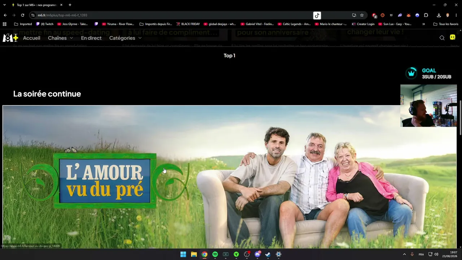Click the La soirée continue heading
The height and width of the screenshot is (260, 462).
click(47, 94)
